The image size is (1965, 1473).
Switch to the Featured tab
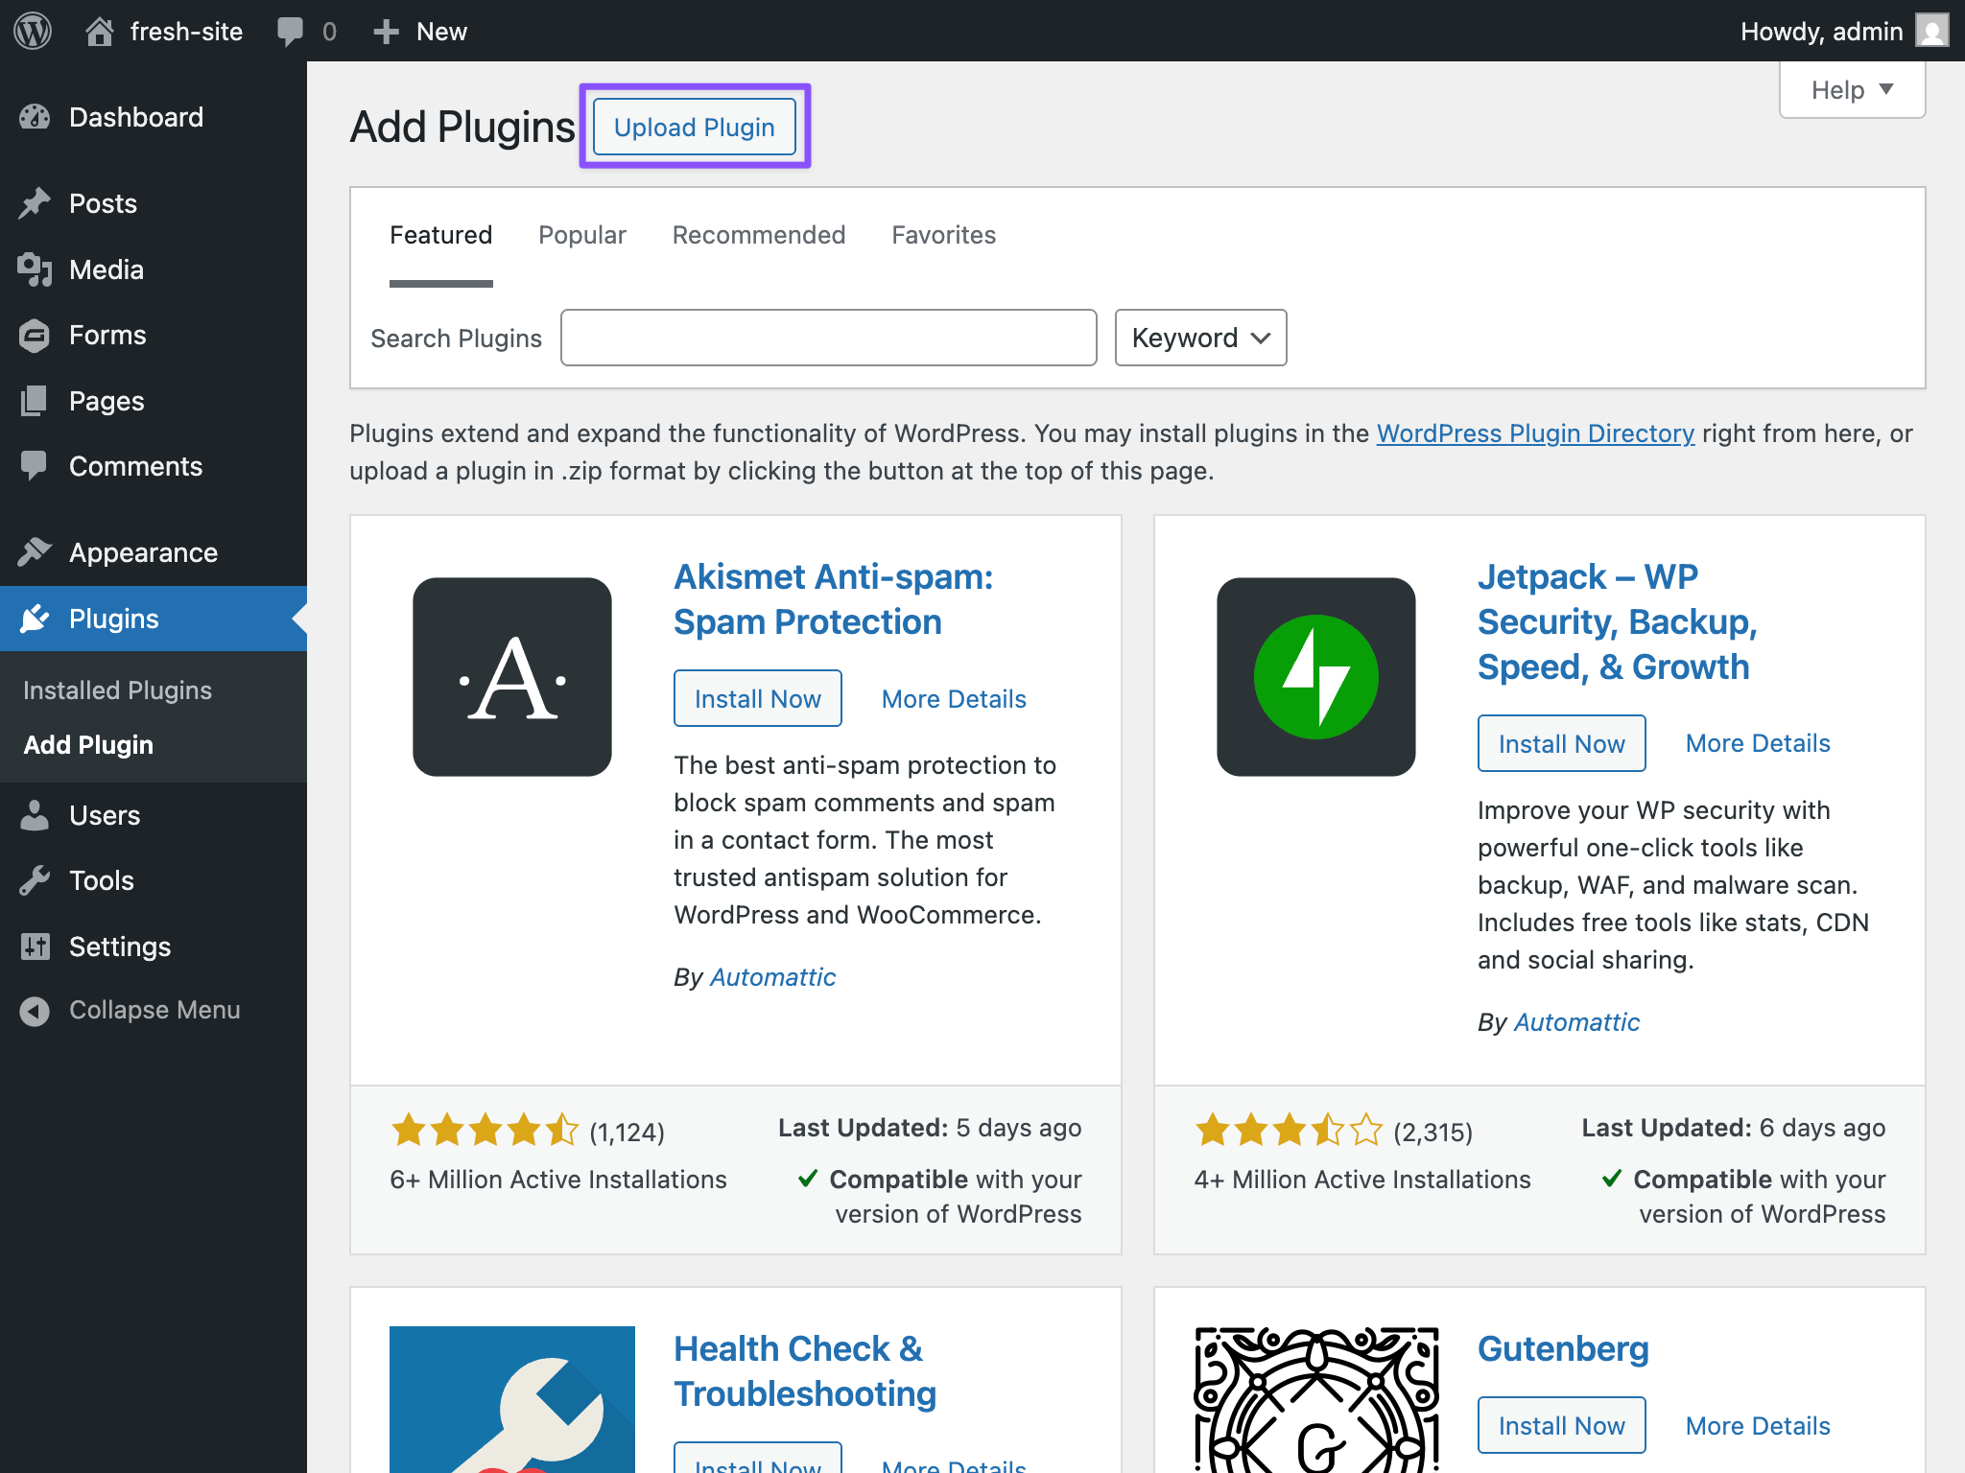pyautogui.click(x=440, y=235)
